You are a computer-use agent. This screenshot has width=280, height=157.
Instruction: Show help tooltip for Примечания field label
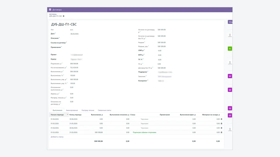point(62,47)
